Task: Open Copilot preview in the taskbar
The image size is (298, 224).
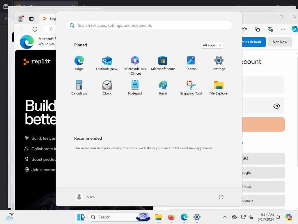Action: click(x=289, y=217)
